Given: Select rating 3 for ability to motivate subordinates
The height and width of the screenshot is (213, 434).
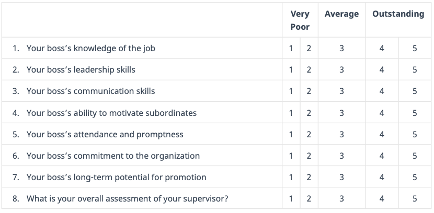Looking at the screenshot, I should click(341, 113).
